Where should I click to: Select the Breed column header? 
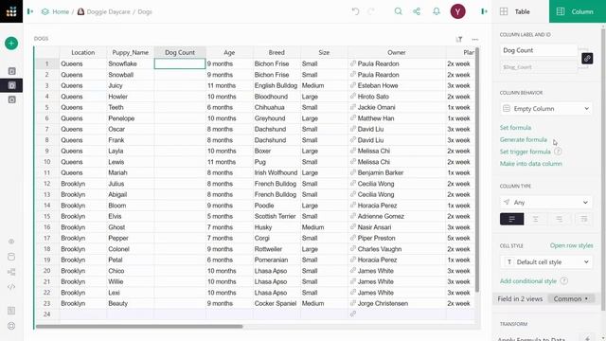(x=276, y=52)
